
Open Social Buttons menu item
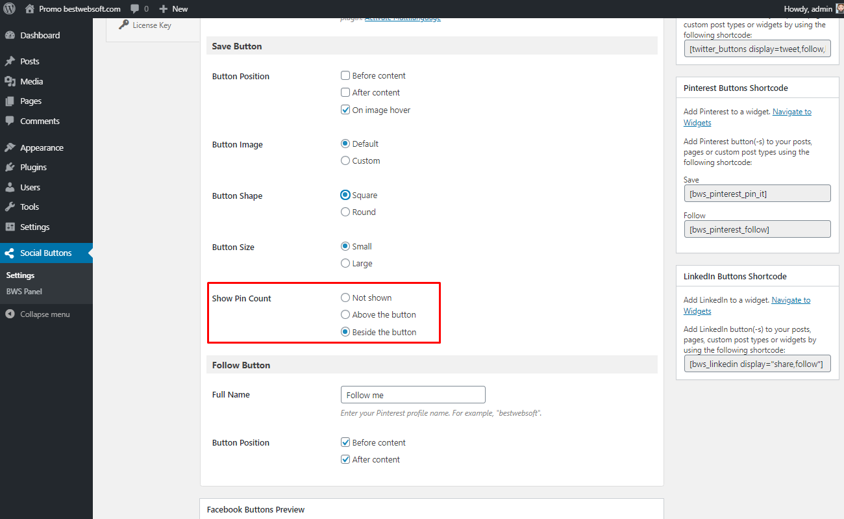(x=46, y=253)
